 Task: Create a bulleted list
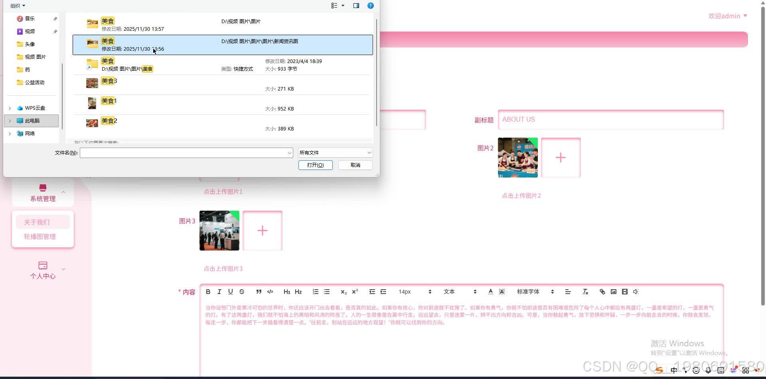coord(327,292)
